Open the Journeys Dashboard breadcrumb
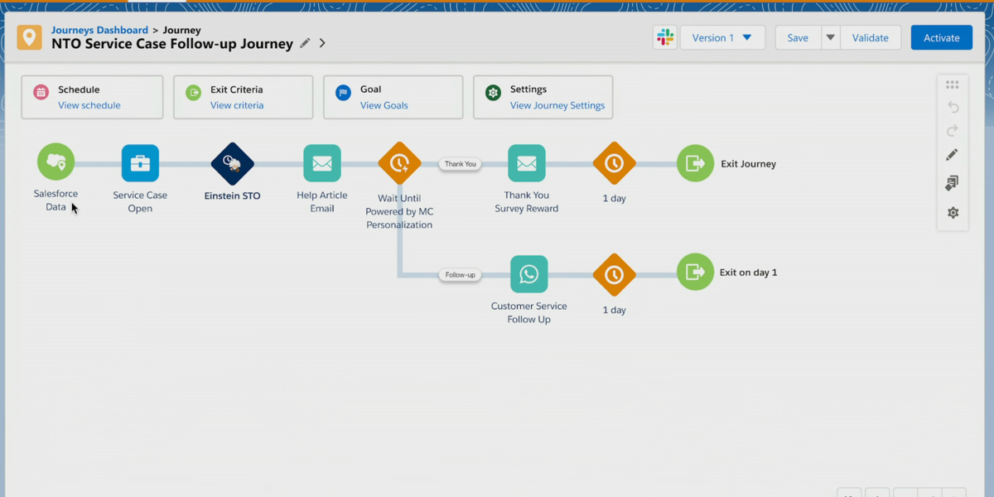Viewport: 994px width, 497px height. point(99,30)
